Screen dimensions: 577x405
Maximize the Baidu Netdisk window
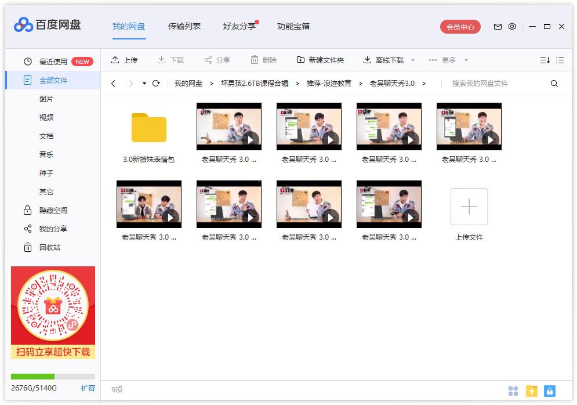pyautogui.click(x=547, y=27)
